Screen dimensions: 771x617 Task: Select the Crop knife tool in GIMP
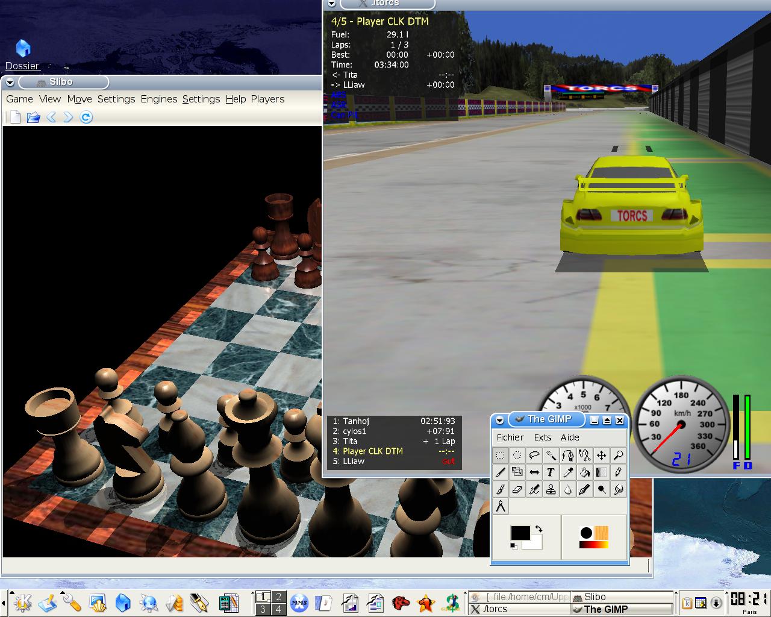click(500, 472)
